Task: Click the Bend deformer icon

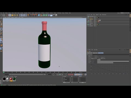Action: point(49,15)
